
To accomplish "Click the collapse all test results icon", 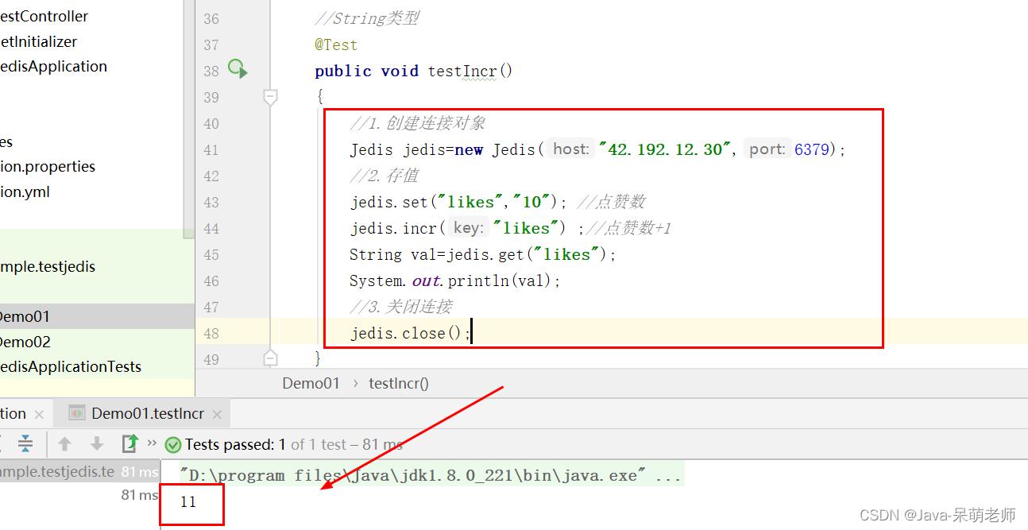I will [x=25, y=443].
